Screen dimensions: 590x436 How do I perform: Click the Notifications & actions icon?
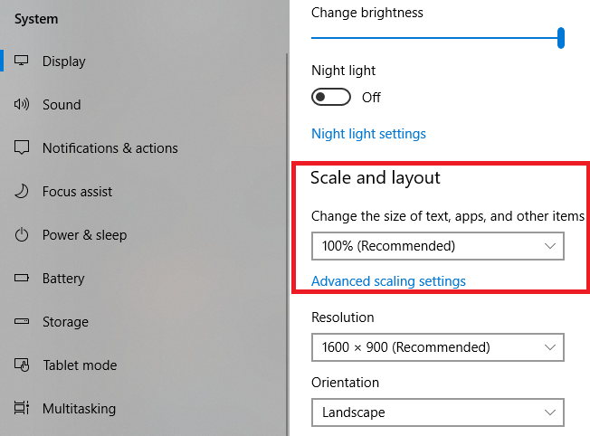(23, 148)
